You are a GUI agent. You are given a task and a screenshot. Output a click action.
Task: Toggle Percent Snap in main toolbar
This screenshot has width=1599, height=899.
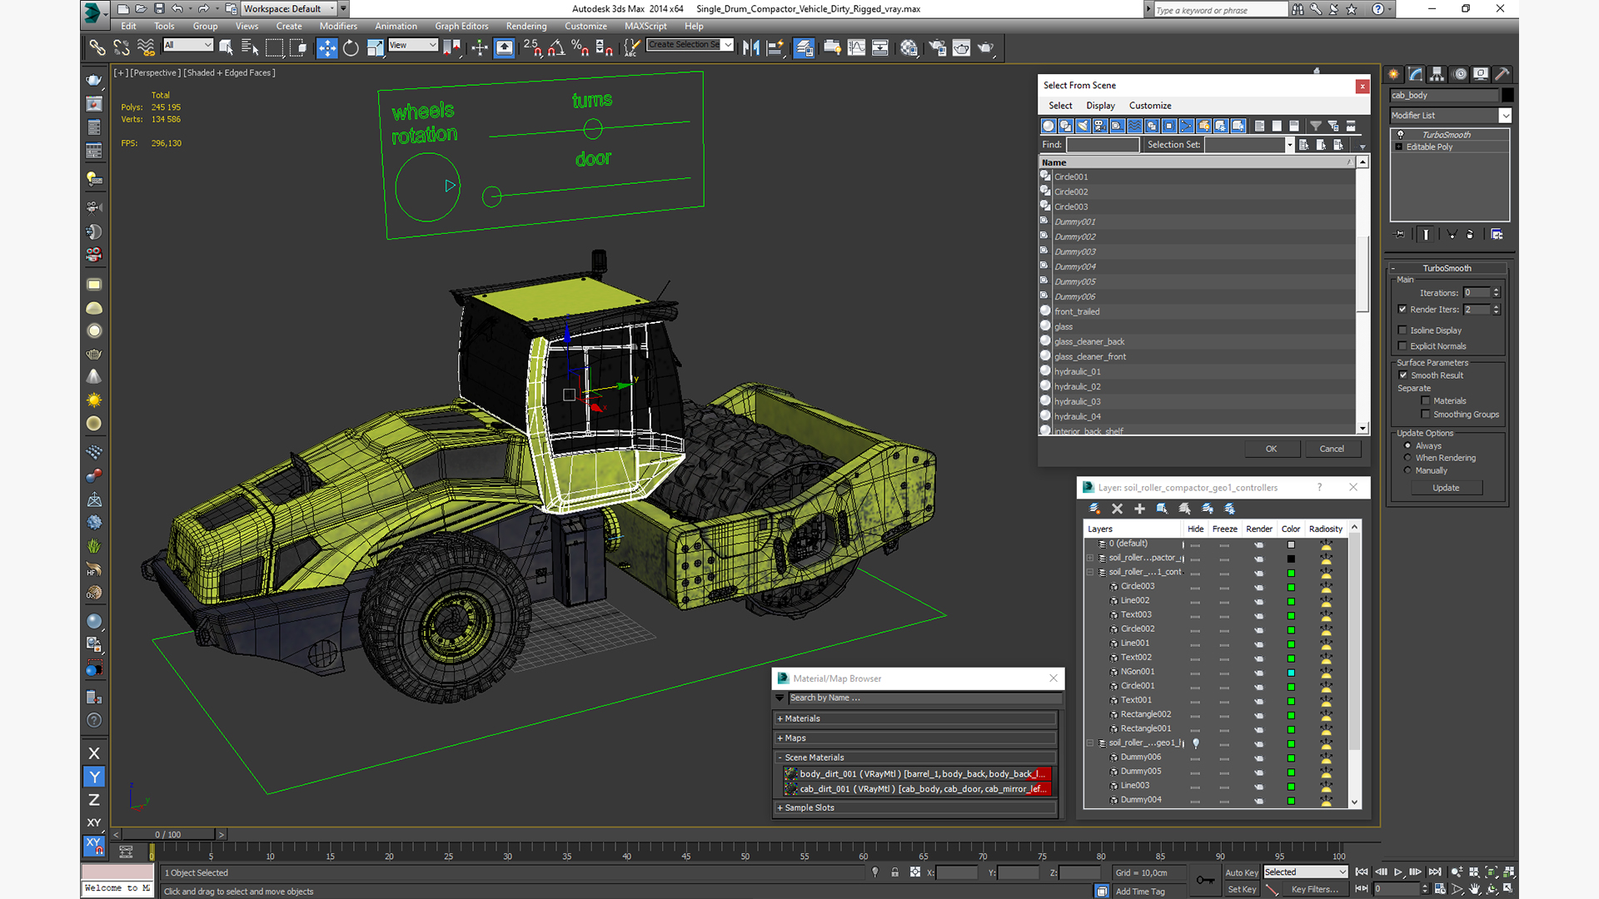[580, 47]
